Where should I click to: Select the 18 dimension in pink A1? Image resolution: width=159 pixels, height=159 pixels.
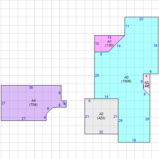click(x=109, y=38)
